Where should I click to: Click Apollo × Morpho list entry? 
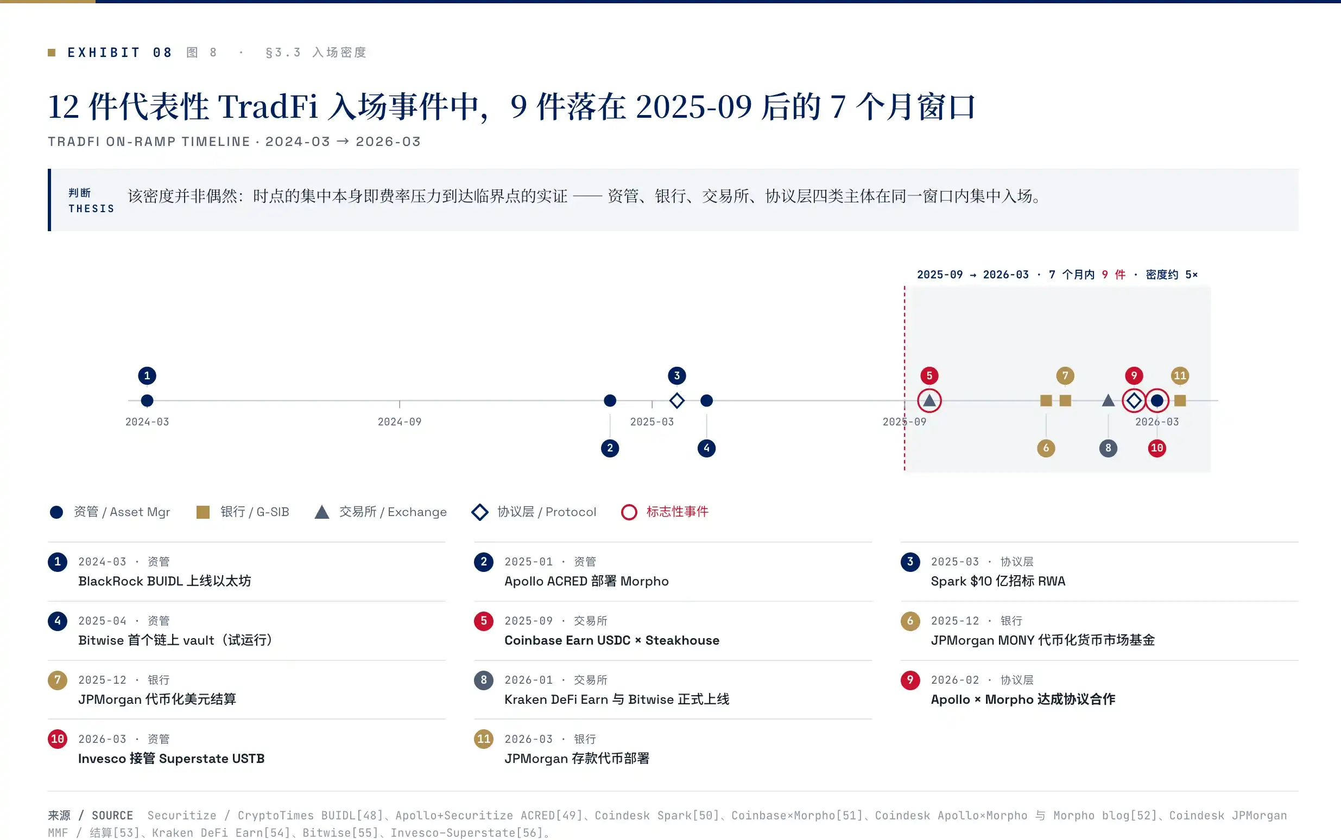click(1099, 690)
